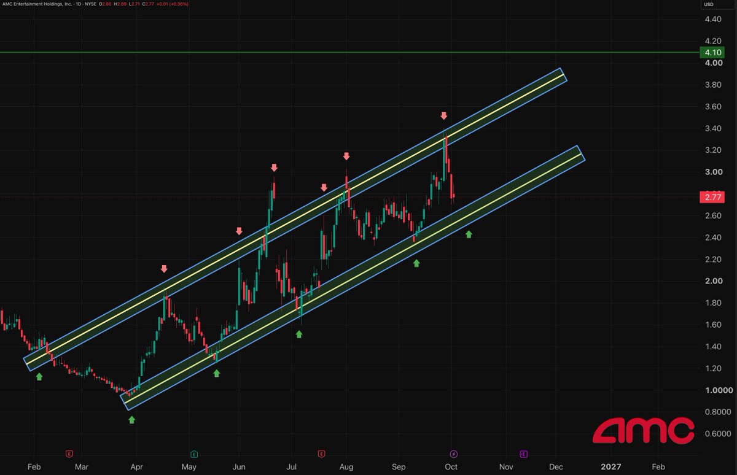Viewport: 737px width, 475px height.
Task: Click the 2.00 price axis label
Action: tap(713, 281)
